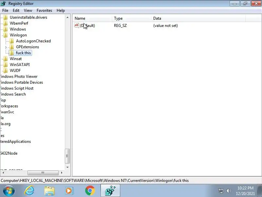Viewport: 262px width, 197px height.
Task: Select the RegisteredApplications key
Action: click(x=15, y=142)
